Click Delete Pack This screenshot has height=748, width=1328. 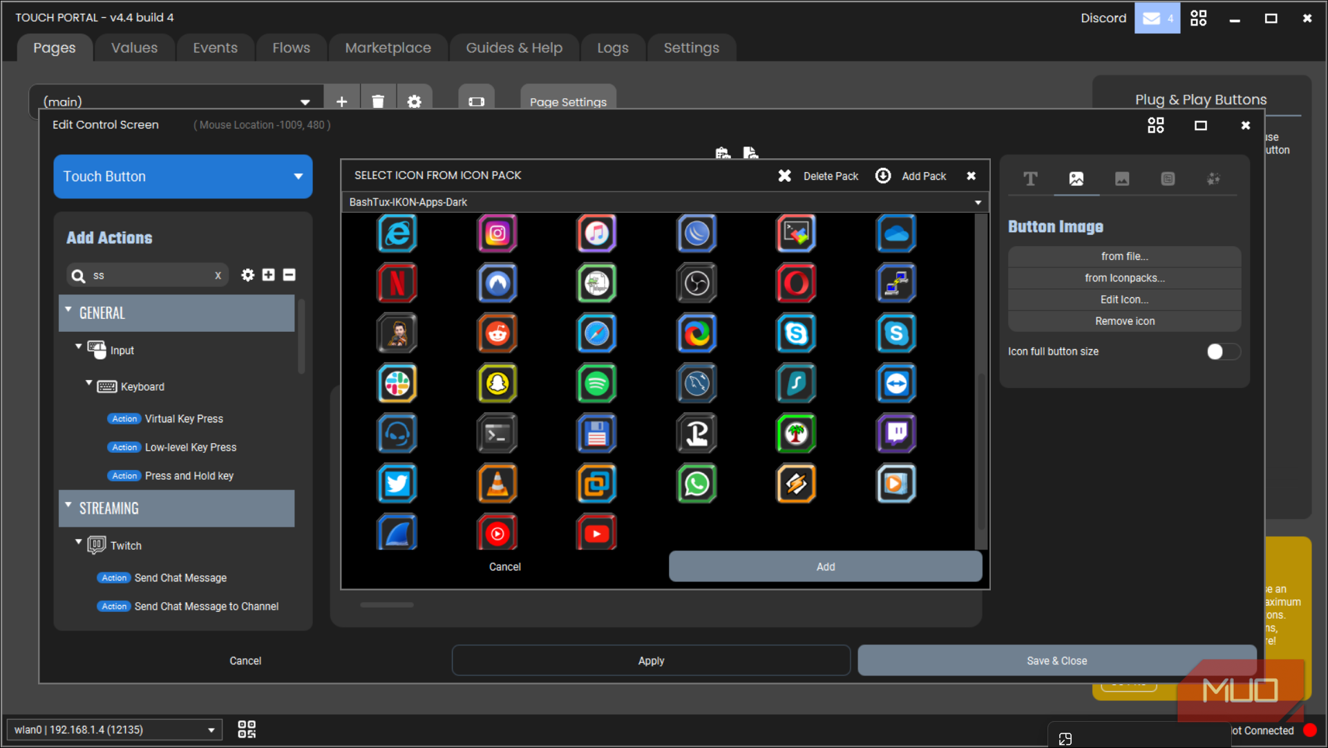click(818, 176)
